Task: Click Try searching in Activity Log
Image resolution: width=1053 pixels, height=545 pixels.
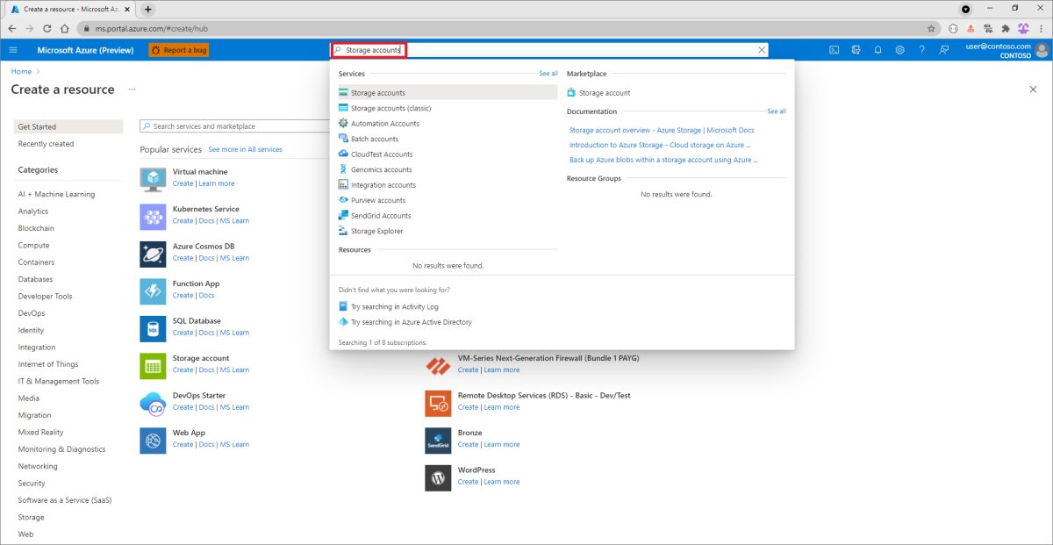Action: coord(395,307)
